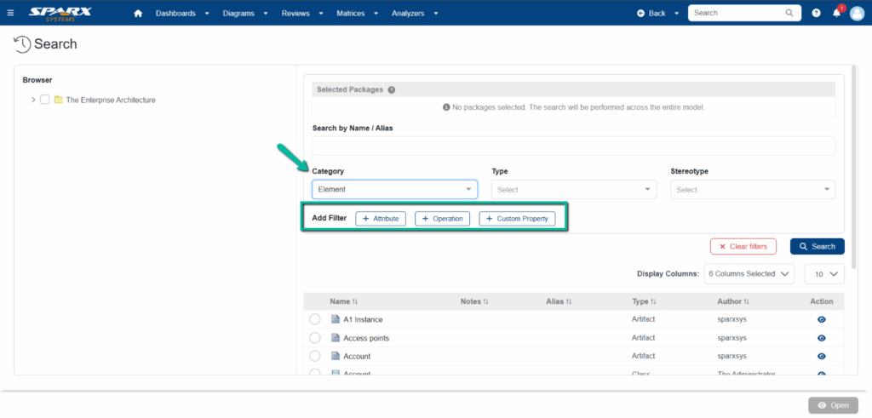Open the page size dropdown showing 10
Viewport: 872px width, 418px height.
click(x=824, y=274)
